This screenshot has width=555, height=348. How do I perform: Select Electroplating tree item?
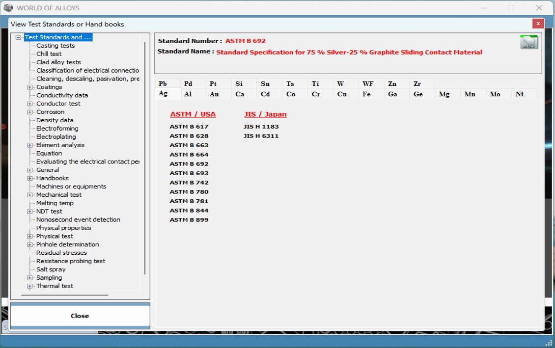pyautogui.click(x=56, y=136)
